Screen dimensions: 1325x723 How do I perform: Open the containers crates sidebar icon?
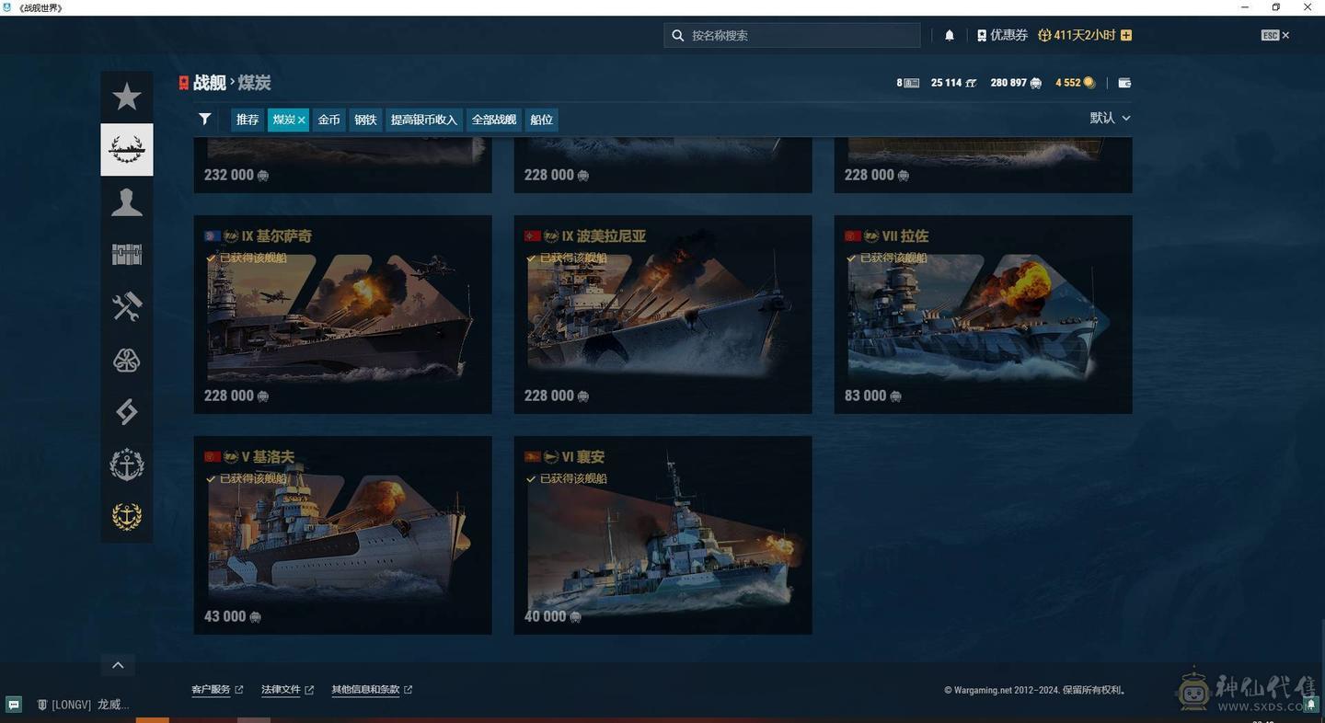pos(127,254)
